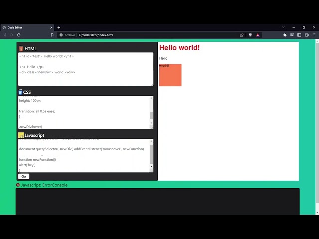
Task: Open Brave Shields lion icon
Action: click(x=250, y=35)
